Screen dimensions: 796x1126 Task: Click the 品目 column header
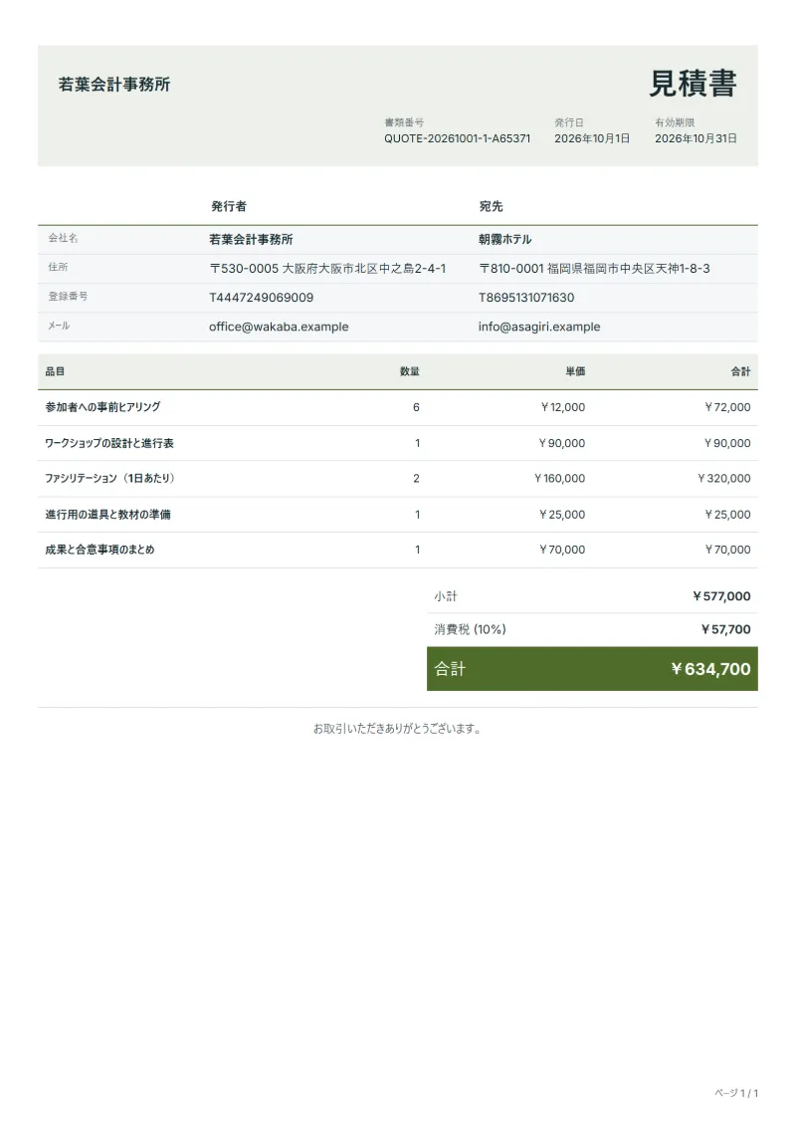pos(56,371)
